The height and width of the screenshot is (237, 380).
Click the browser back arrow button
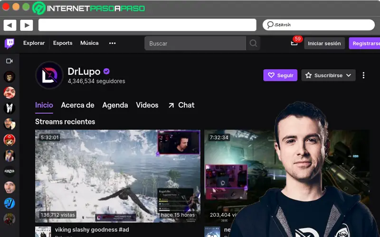point(9,25)
